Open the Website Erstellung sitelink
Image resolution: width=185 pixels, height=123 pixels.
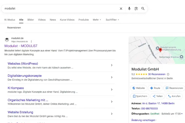click(x=20, y=112)
